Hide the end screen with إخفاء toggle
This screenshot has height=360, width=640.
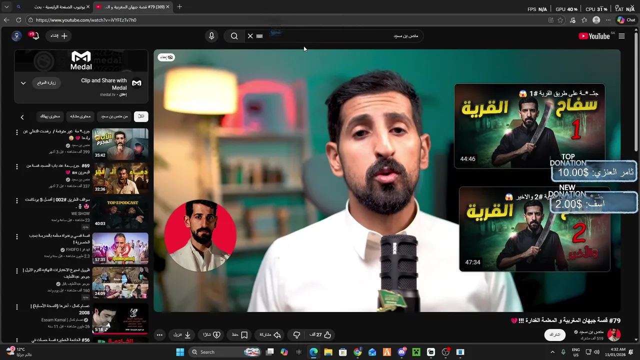point(166,57)
